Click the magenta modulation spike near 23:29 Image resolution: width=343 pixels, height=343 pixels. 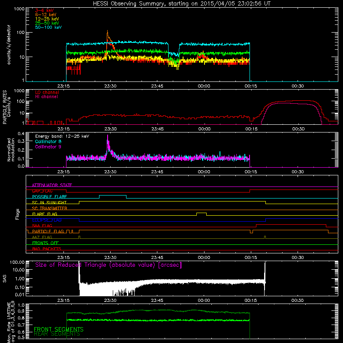coord(108,140)
